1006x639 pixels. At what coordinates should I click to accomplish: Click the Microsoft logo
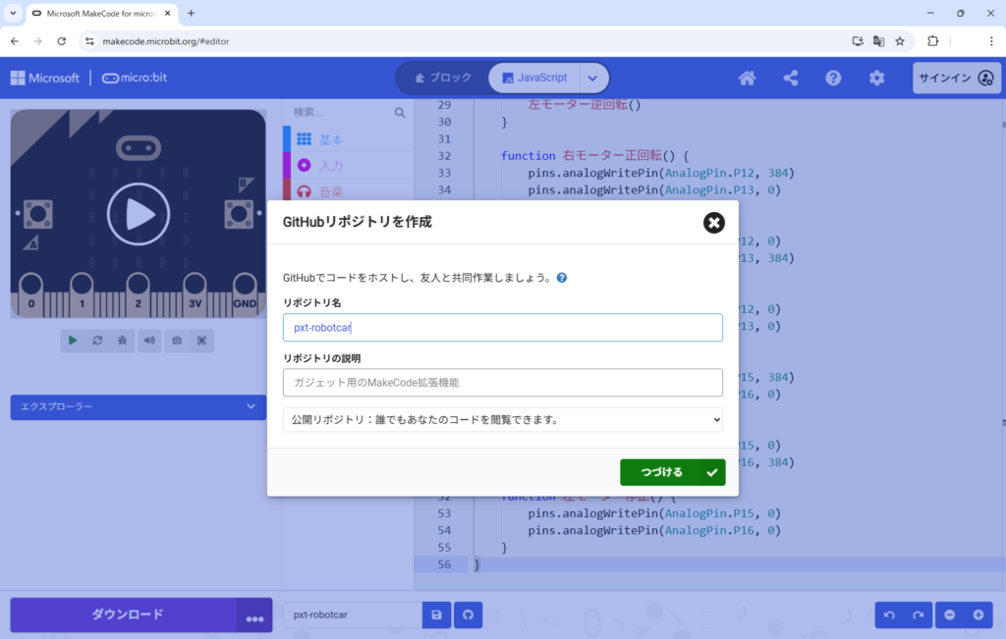45,79
